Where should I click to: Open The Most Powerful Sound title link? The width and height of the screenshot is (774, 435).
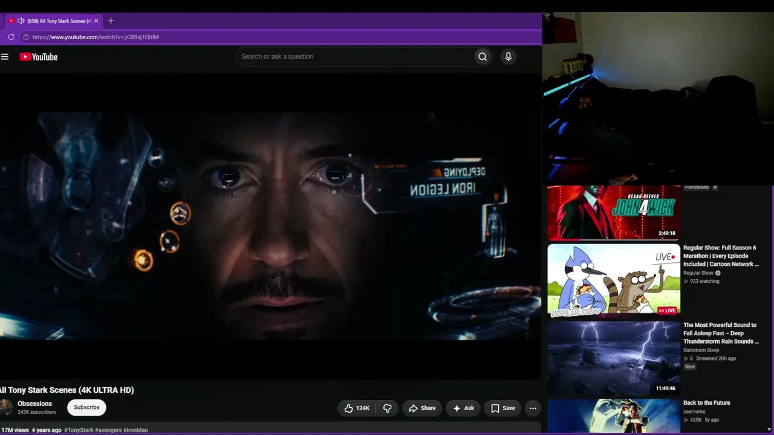click(721, 333)
